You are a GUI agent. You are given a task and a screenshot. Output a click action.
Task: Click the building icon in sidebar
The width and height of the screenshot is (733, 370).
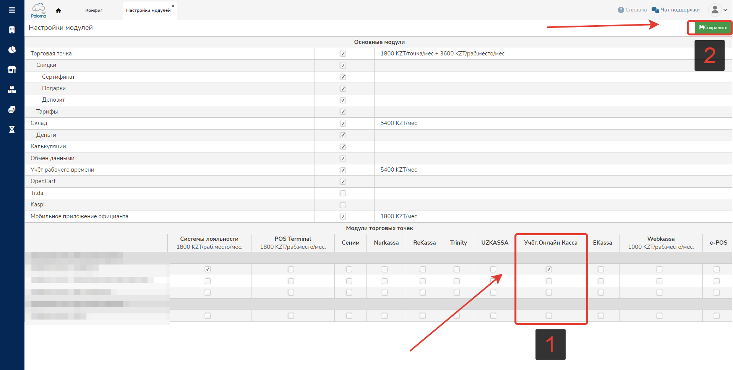click(x=12, y=30)
